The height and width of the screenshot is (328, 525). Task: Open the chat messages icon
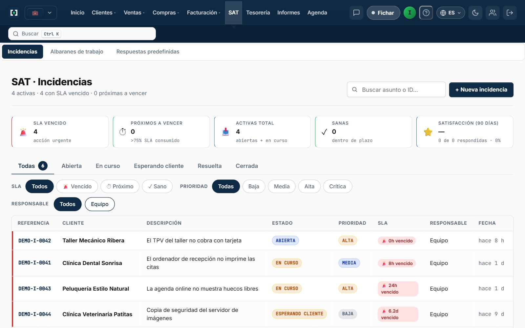coord(356,13)
